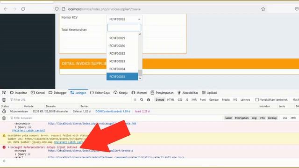Filter network requests by XHR
This screenshot has width=299, height=168.
click(x=194, y=99)
